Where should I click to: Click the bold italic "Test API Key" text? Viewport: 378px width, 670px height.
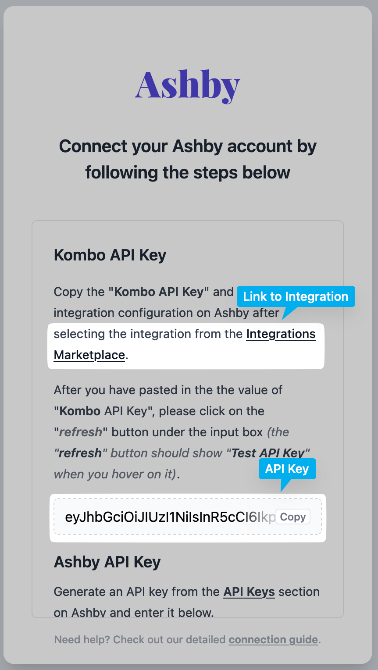(267, 453)
